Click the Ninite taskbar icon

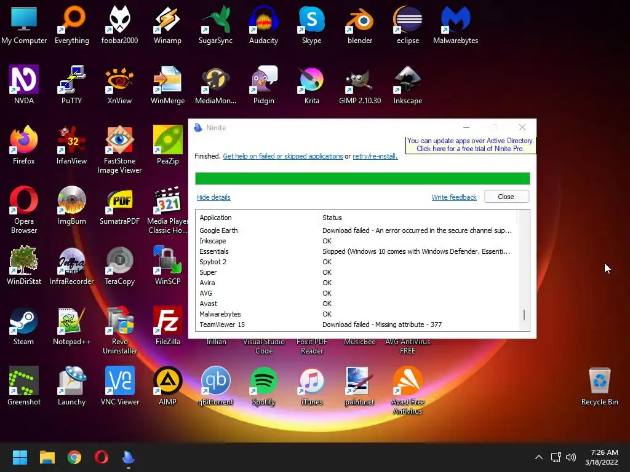[129, 457]
